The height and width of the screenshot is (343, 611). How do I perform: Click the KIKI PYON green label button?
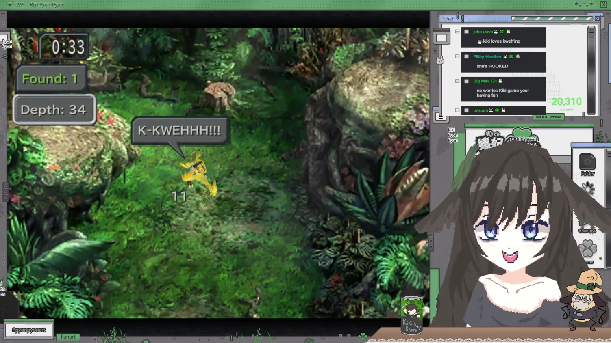548,117
